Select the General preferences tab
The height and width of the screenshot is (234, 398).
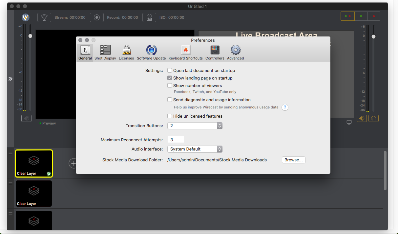click(x=85, y=53)
